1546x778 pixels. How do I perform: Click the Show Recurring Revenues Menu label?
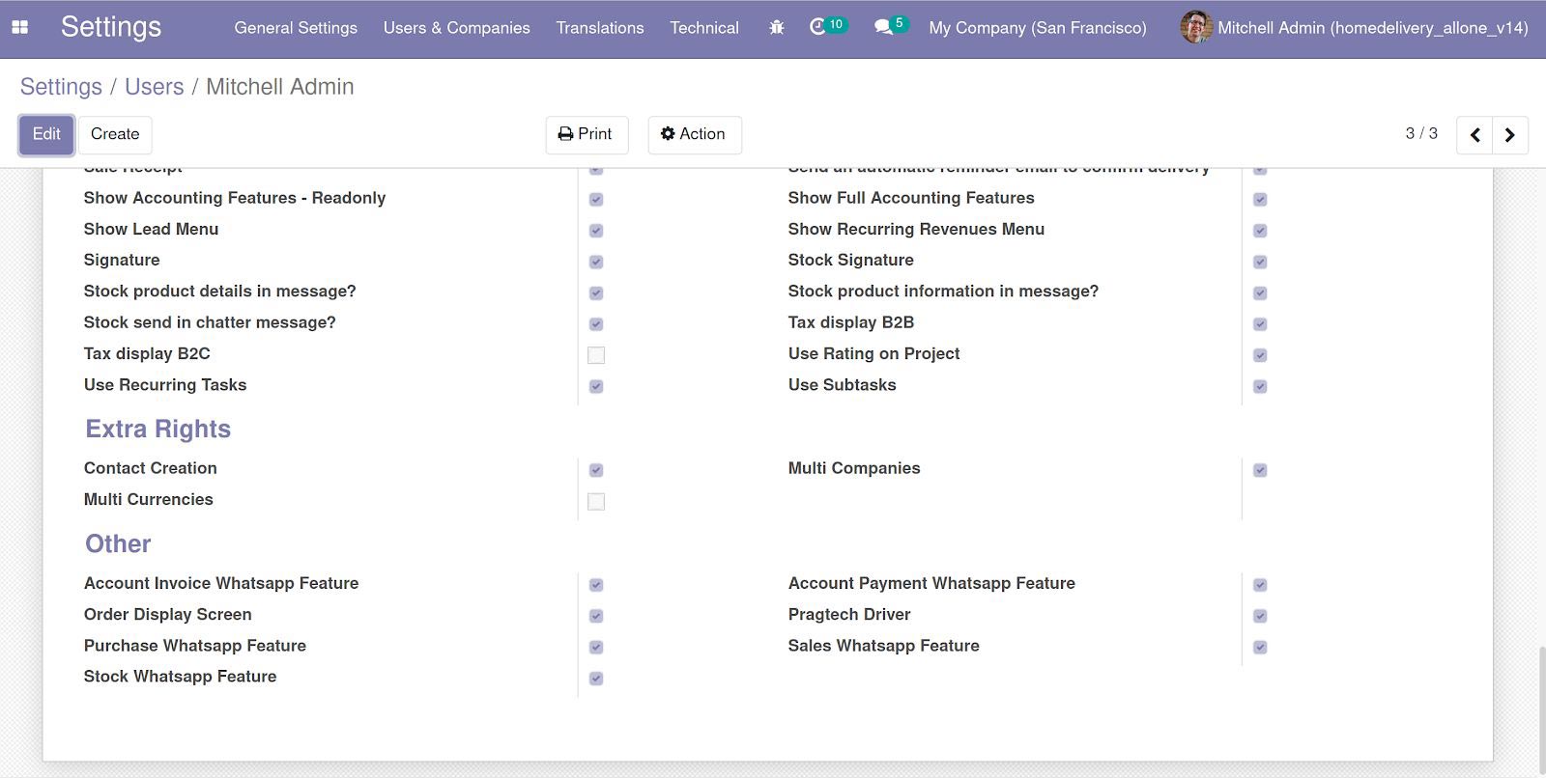pyautogui.click(x=917, y=229)
